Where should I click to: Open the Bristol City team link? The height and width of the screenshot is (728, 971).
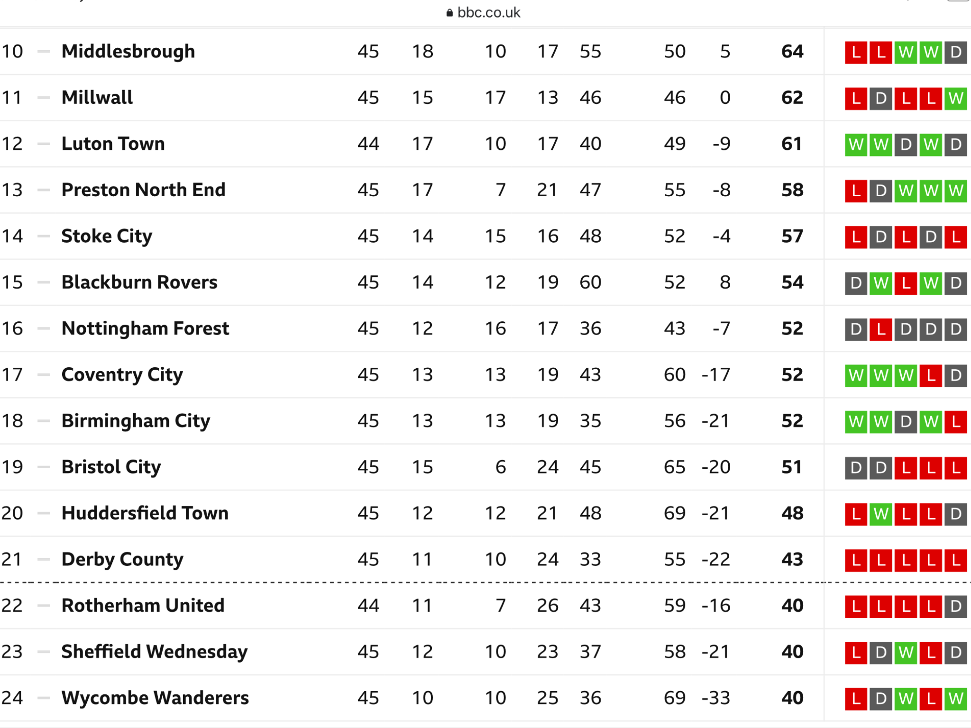[111, 467]
